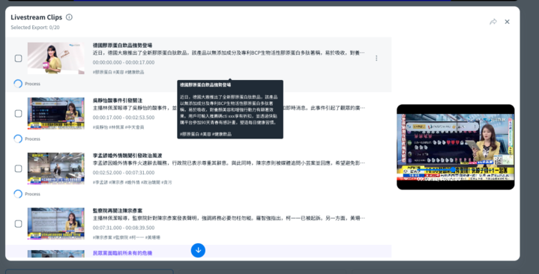The width and height of the screenshot is (539, 274).
Task: Click description starting 主播林佩潔報導，監察院
Action: tap(229, 218)
